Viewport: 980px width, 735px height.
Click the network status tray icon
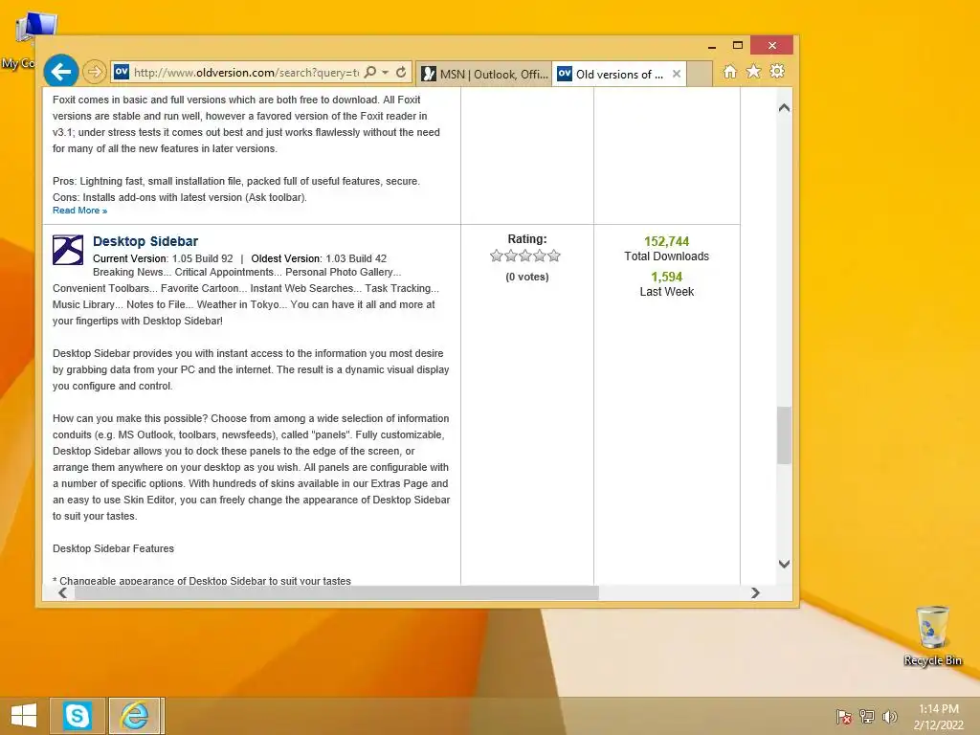coord(867,716)
